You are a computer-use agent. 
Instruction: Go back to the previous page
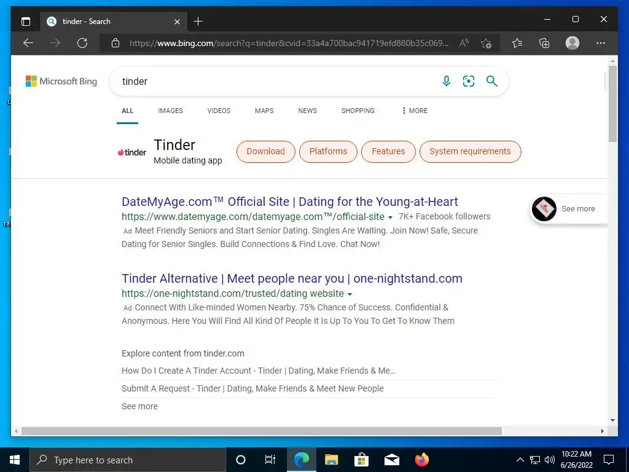(x=28, y=43)
